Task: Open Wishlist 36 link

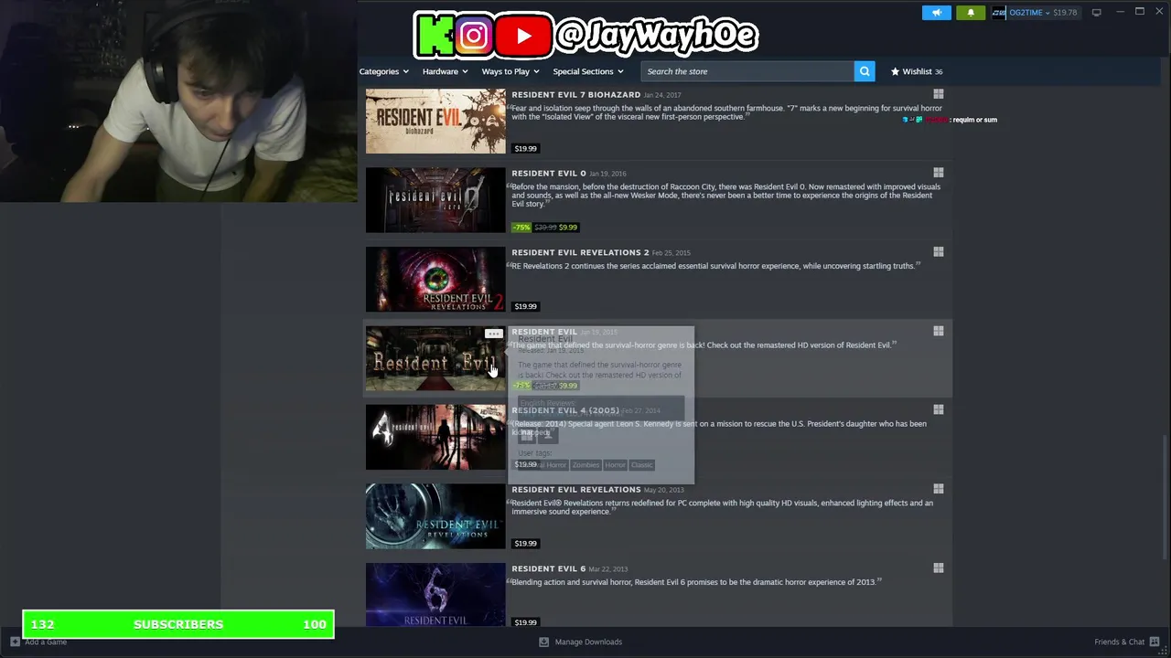Action: pyautogui.click(x=917, y=71)
